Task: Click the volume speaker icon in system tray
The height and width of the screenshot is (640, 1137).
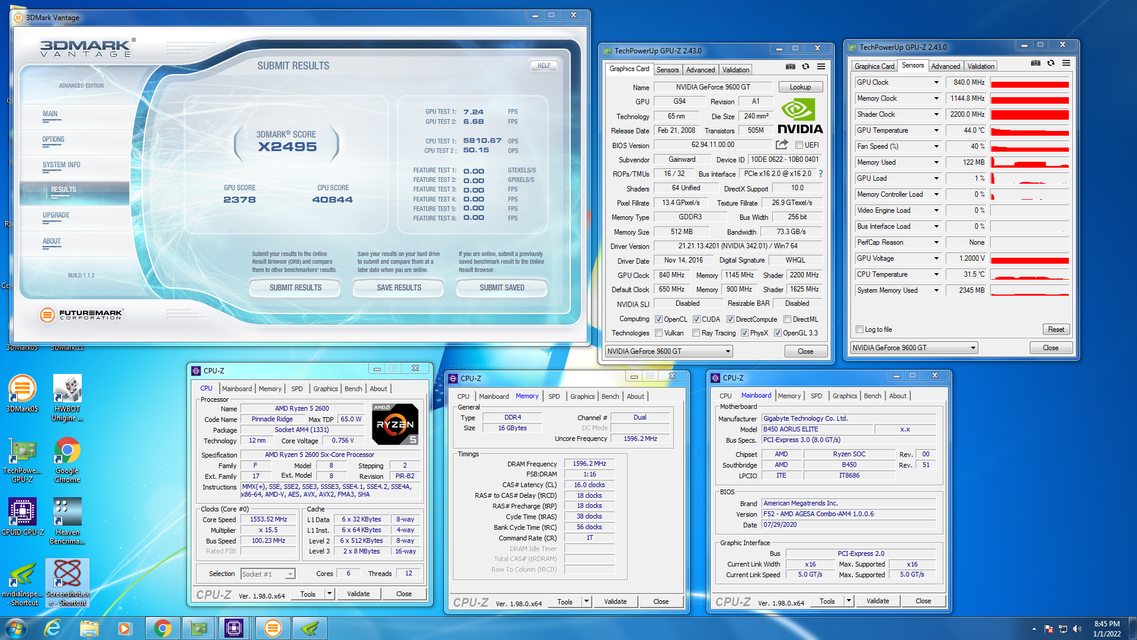Action: pyautogui.click(x=1077, y=629)
